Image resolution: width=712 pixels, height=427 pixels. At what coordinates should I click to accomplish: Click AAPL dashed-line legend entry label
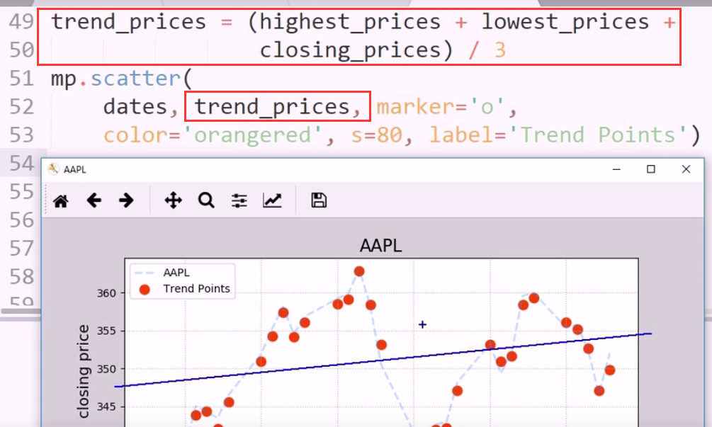[176, 273]
